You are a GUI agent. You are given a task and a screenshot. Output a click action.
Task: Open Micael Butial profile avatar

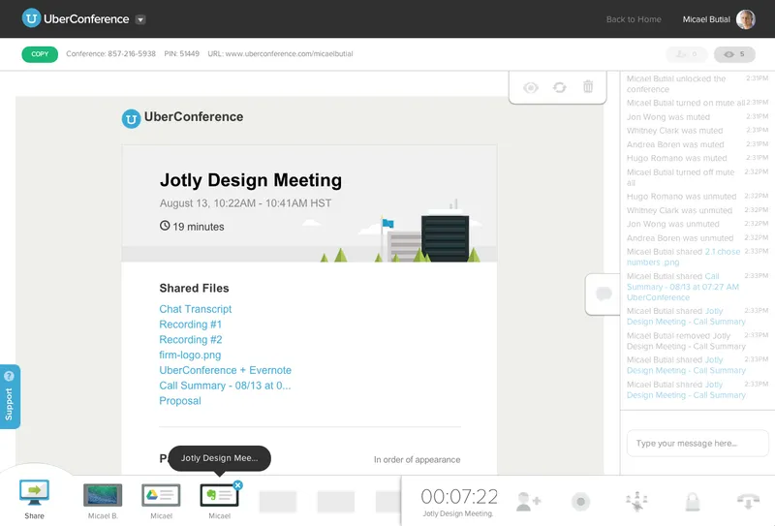(745, 19)
